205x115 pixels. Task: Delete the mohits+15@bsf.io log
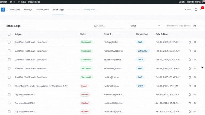[x=190, y=111]
